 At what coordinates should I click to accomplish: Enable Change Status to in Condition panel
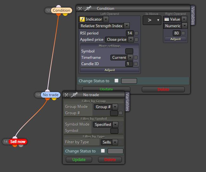pyautogui.click(x=116, y=81)
